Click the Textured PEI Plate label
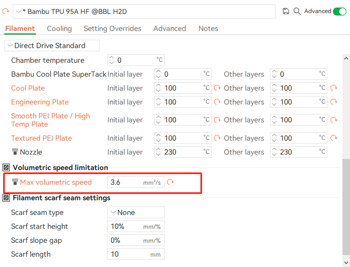Image resolution: width=350 pixels, height=267 pixels. point(41,138)
